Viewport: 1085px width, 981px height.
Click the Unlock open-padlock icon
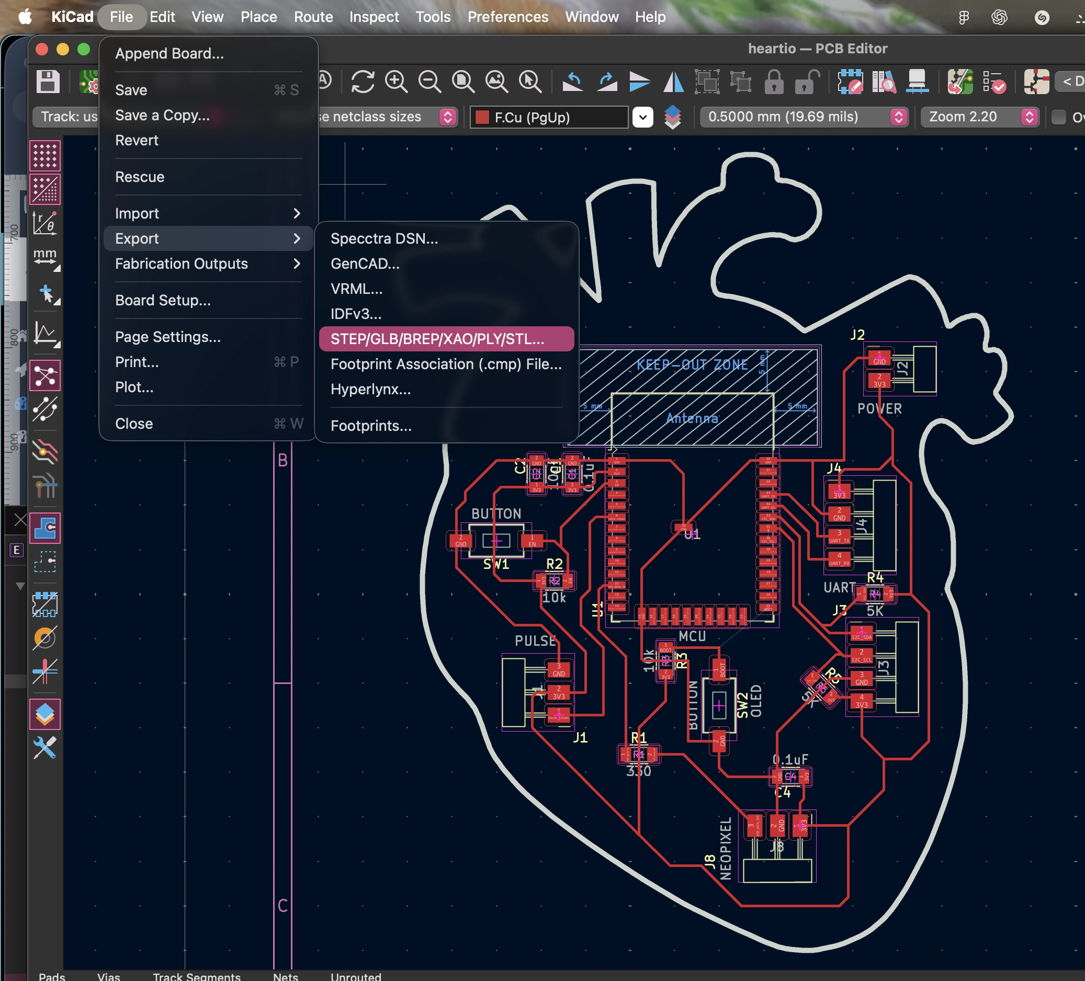(807, 82)
